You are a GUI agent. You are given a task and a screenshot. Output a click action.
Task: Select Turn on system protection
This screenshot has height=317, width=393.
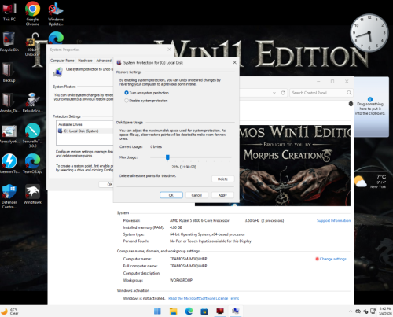pos(146,93)
